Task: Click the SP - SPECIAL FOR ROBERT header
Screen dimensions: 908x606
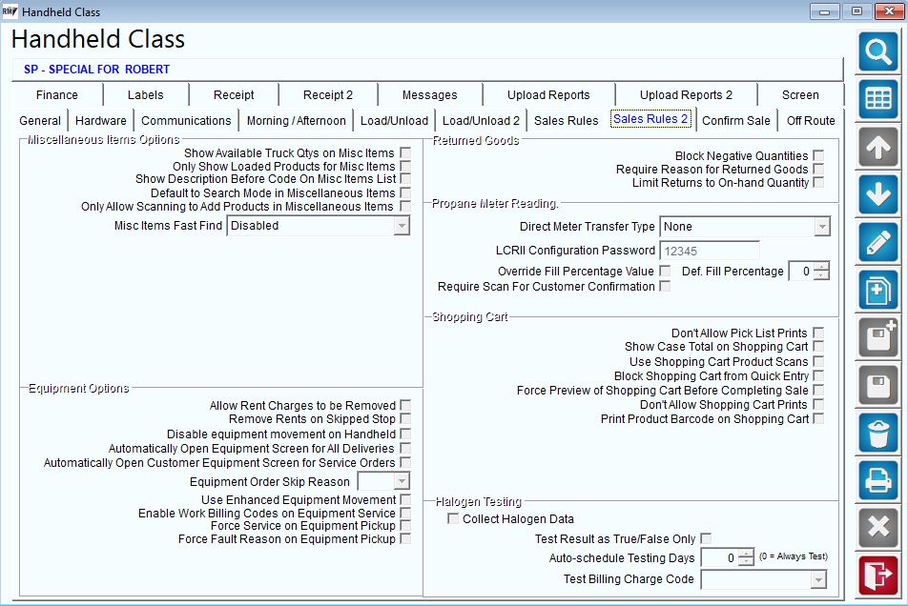Action: pyautogui.click(x=96, y=70)
